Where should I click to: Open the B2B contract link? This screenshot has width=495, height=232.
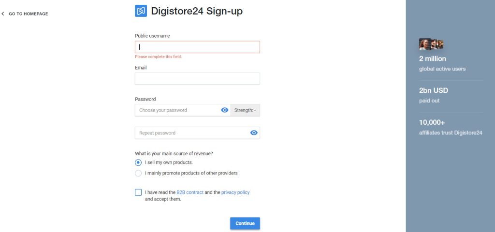(190, 192)
